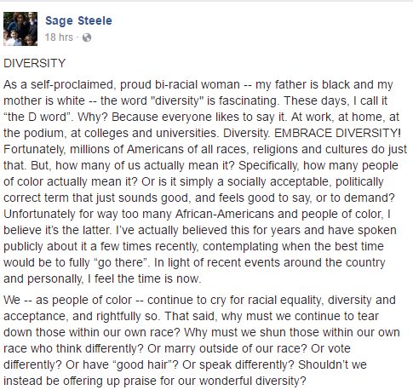Open Sage Steele's profile picture thumbnail
Screen dimensions: 413x390
(20, 29)
